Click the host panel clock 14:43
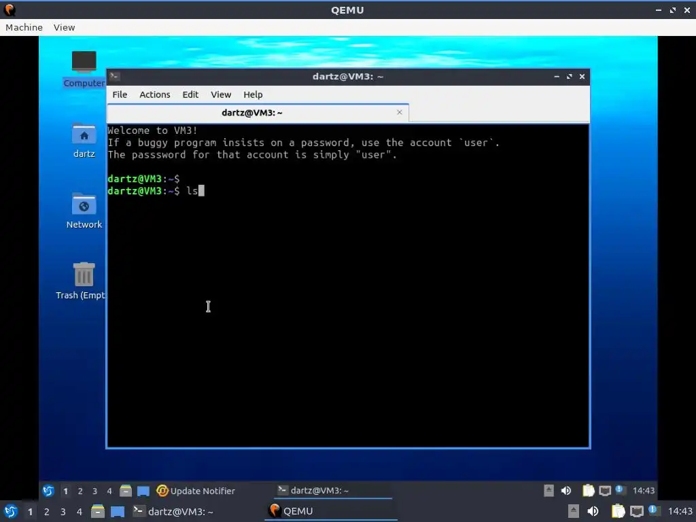The width and height of the screenshot is (696, 522). (680, 511)
